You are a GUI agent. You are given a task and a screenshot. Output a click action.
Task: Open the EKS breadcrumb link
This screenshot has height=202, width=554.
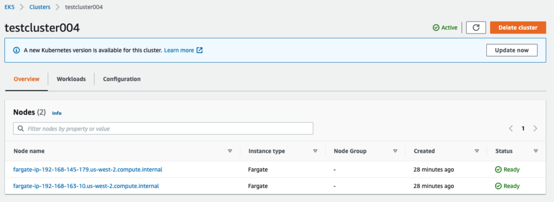pos(10,6)
